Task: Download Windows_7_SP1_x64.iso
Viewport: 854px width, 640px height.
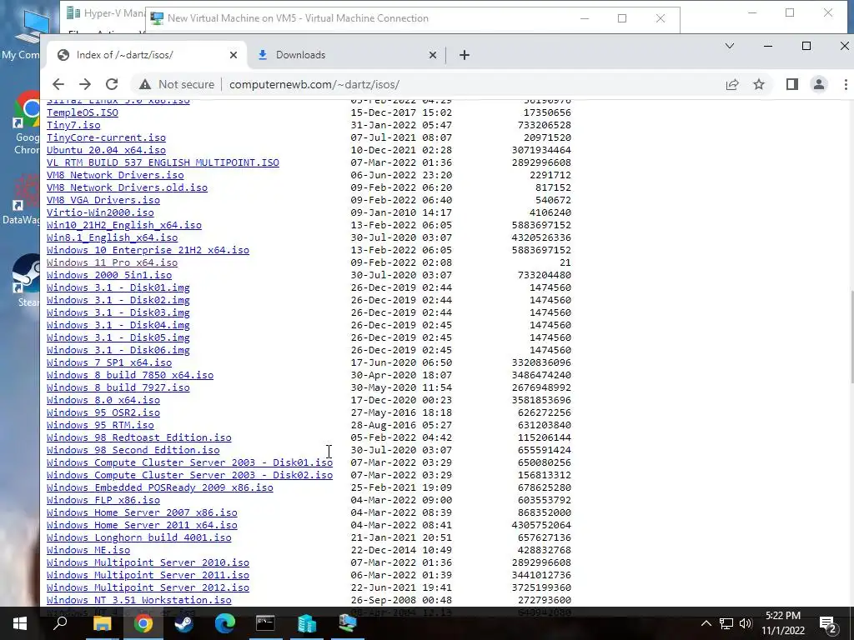Action: 109,363
